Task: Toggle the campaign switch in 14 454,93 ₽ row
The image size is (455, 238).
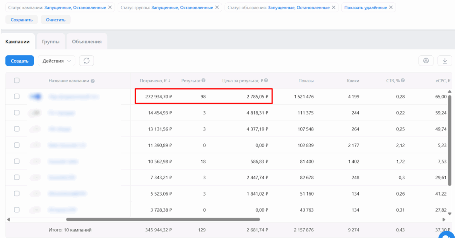Action: click(36, 113)
